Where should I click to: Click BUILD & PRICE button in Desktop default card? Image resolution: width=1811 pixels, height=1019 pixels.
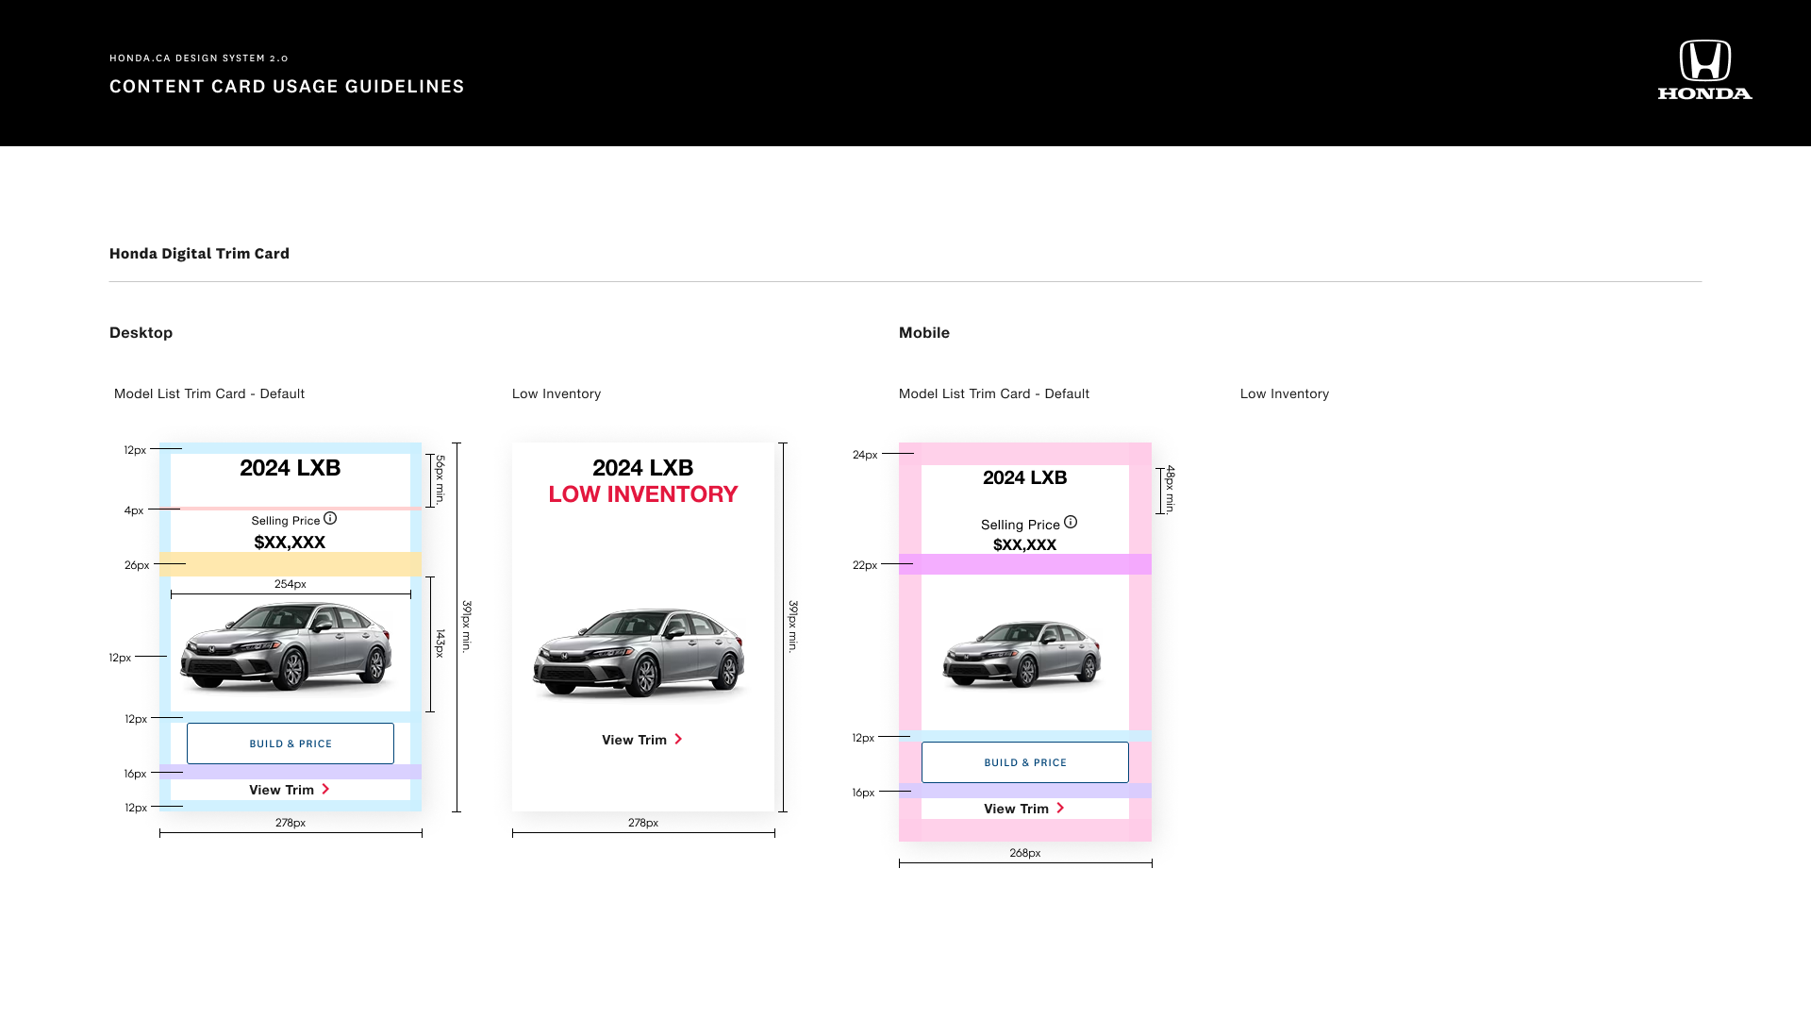[291, 743]
